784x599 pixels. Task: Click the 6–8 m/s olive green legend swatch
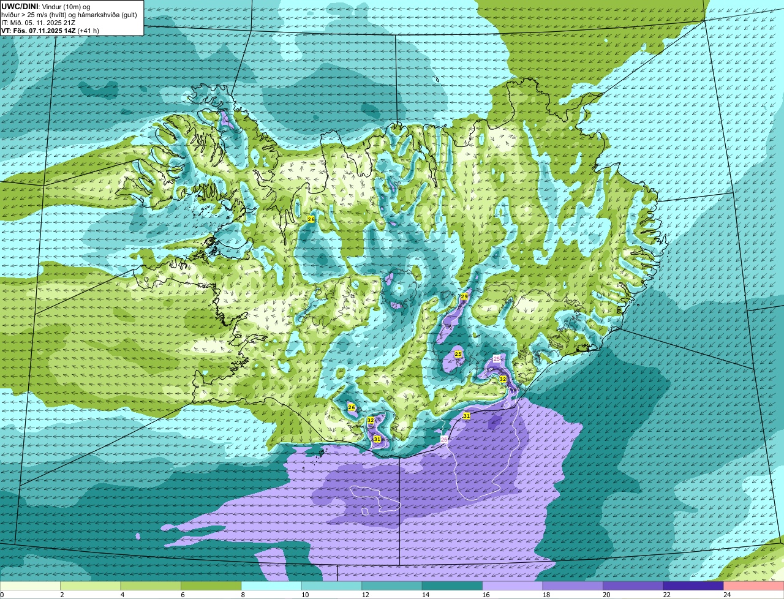(x=211, y=586)
